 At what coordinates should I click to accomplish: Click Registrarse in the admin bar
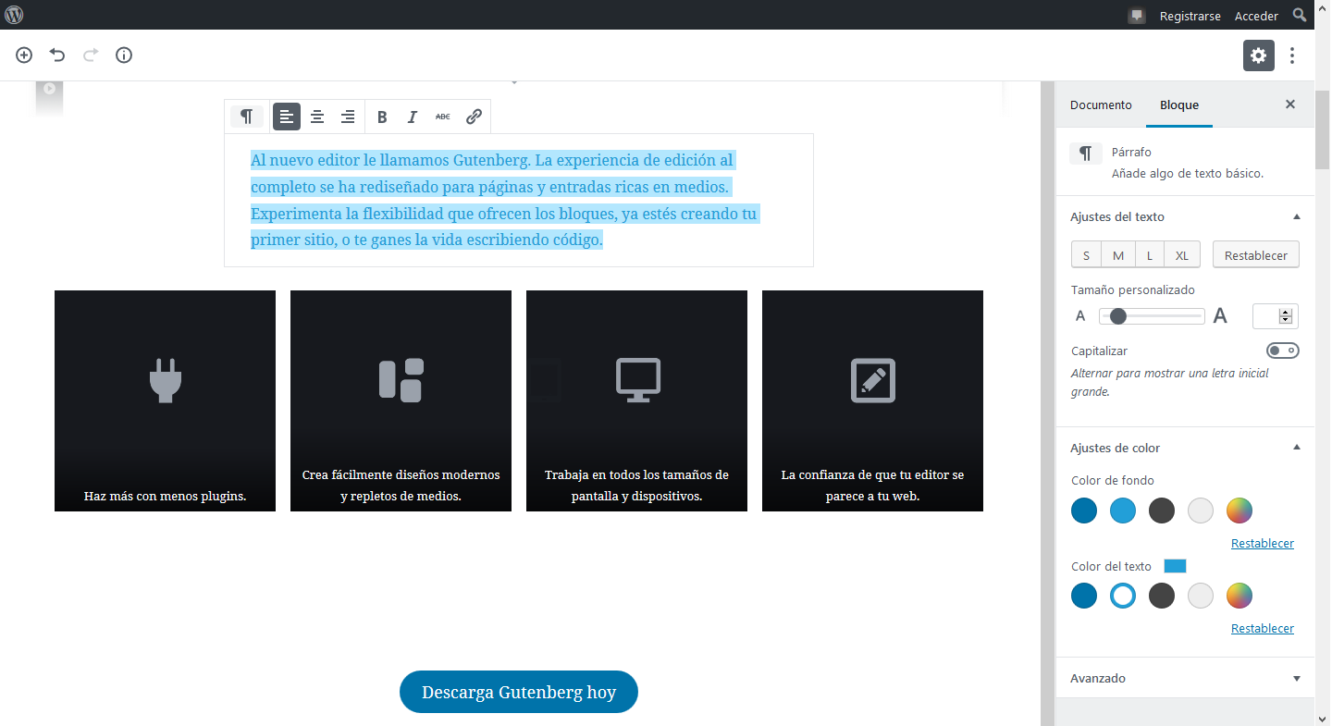pos(1190,16)
